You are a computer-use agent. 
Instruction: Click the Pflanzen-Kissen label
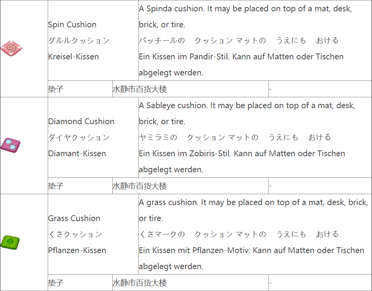tap(77, 250)
